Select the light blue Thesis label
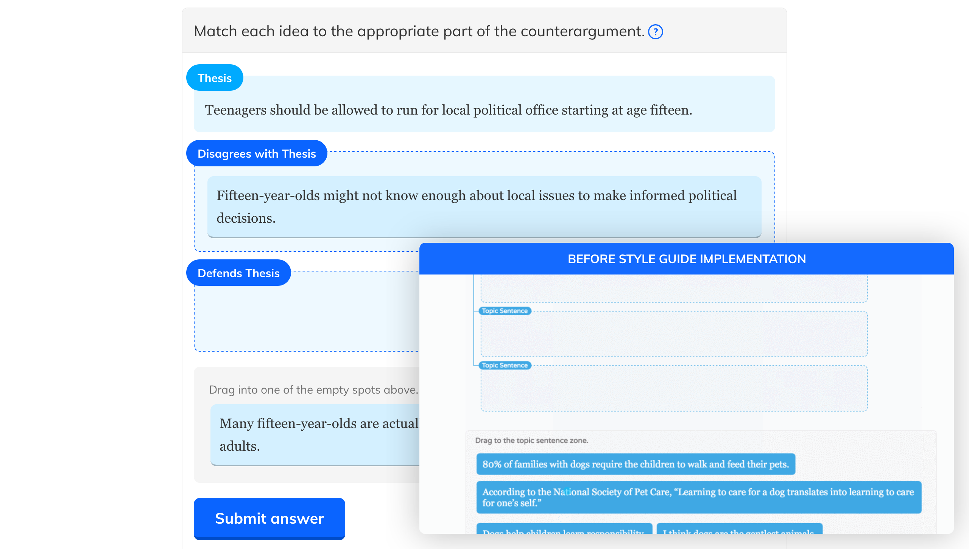Screen dimensions: 969x549 coord(215,78)
